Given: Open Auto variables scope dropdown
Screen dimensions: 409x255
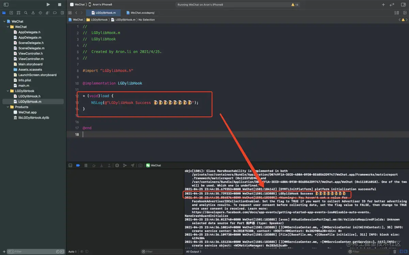Looking at the screenshot, I should click(73, 252).
